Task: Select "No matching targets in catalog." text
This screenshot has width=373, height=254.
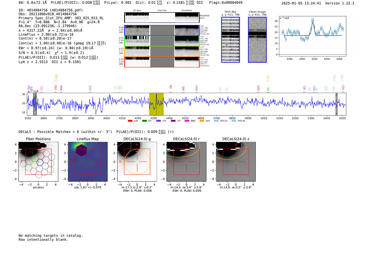Action: (x=51, y=236)
